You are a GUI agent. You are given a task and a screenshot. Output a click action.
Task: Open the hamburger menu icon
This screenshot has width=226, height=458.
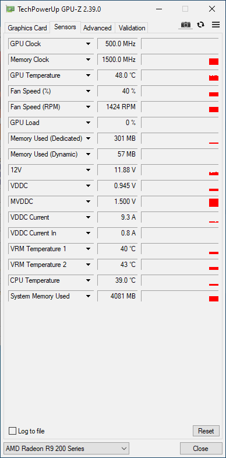tap(216, 25)
